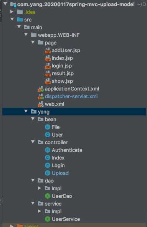Click the class icon of Index

coord(48,158)
